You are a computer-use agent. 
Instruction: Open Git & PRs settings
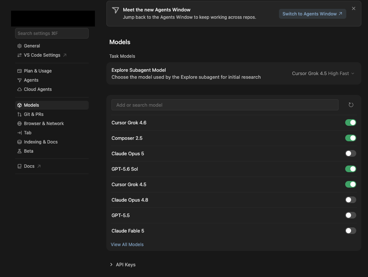(52, 114)
